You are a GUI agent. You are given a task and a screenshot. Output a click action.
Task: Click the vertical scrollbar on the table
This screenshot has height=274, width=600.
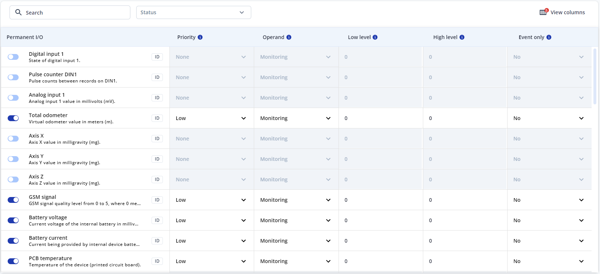click(595, 77)
